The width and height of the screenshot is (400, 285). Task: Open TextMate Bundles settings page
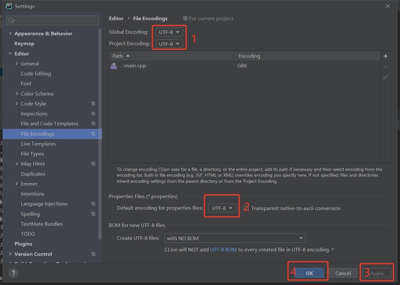click(x=42, y=224)
